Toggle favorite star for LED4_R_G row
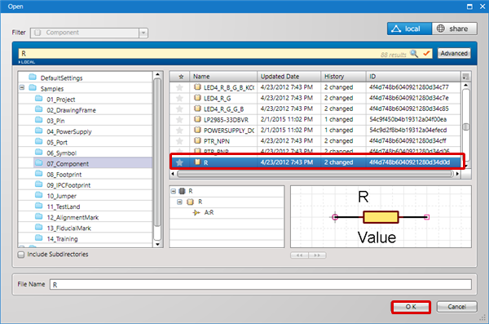 (x=179, y=98)
